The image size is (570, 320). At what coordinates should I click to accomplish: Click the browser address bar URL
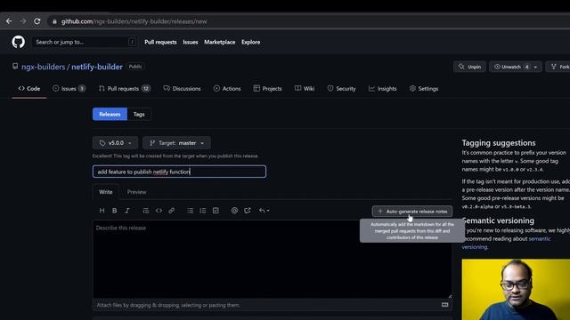point(134,21)
